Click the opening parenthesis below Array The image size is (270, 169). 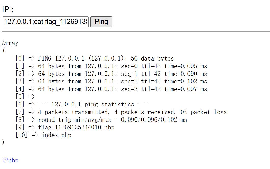(3, 51)
